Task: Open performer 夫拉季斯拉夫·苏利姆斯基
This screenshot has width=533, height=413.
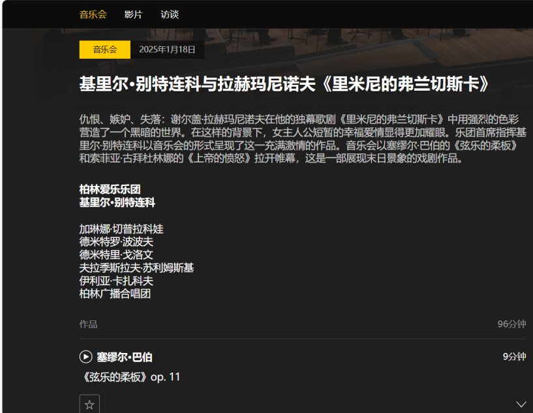Action: click(136, 268)
